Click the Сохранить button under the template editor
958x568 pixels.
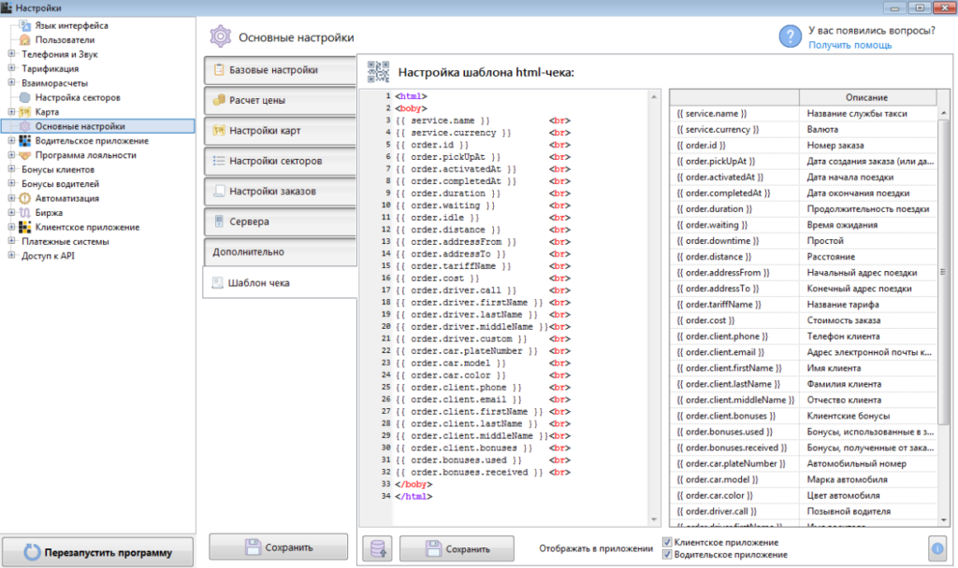point(457,549)
